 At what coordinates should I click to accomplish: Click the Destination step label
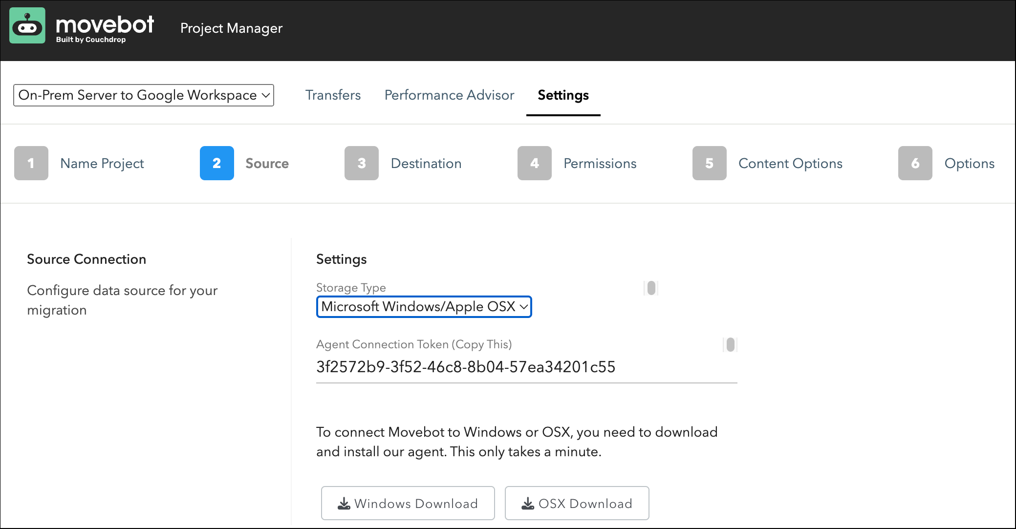click(426, 163)
